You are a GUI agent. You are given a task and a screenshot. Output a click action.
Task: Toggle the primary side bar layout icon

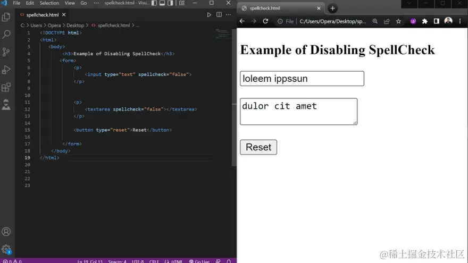(154, 3)
